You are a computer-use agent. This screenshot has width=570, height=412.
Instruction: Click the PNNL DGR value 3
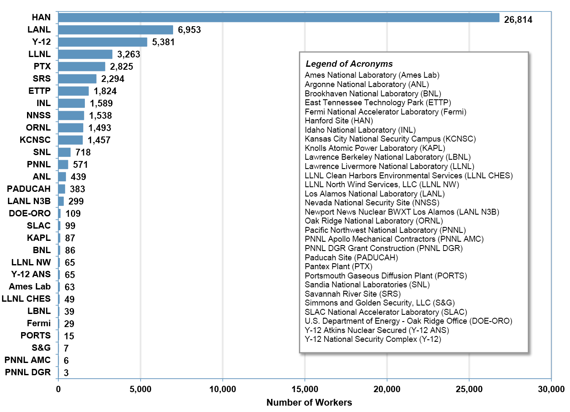[66, 373]
